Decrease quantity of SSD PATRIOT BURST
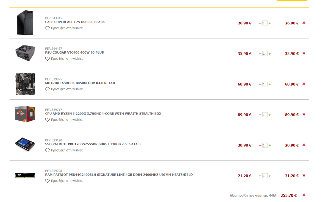 [260, 145]
